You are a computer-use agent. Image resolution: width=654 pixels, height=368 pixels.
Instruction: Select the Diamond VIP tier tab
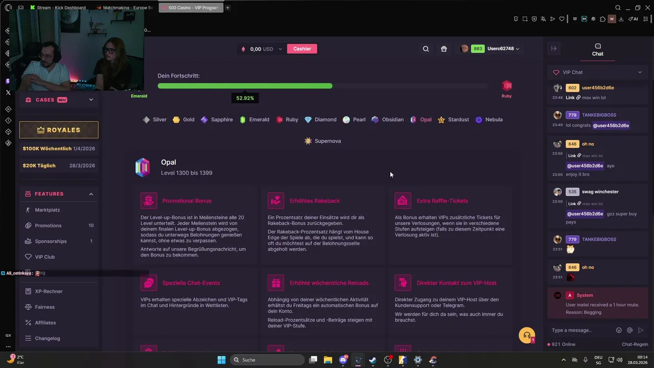pos(320,120)
